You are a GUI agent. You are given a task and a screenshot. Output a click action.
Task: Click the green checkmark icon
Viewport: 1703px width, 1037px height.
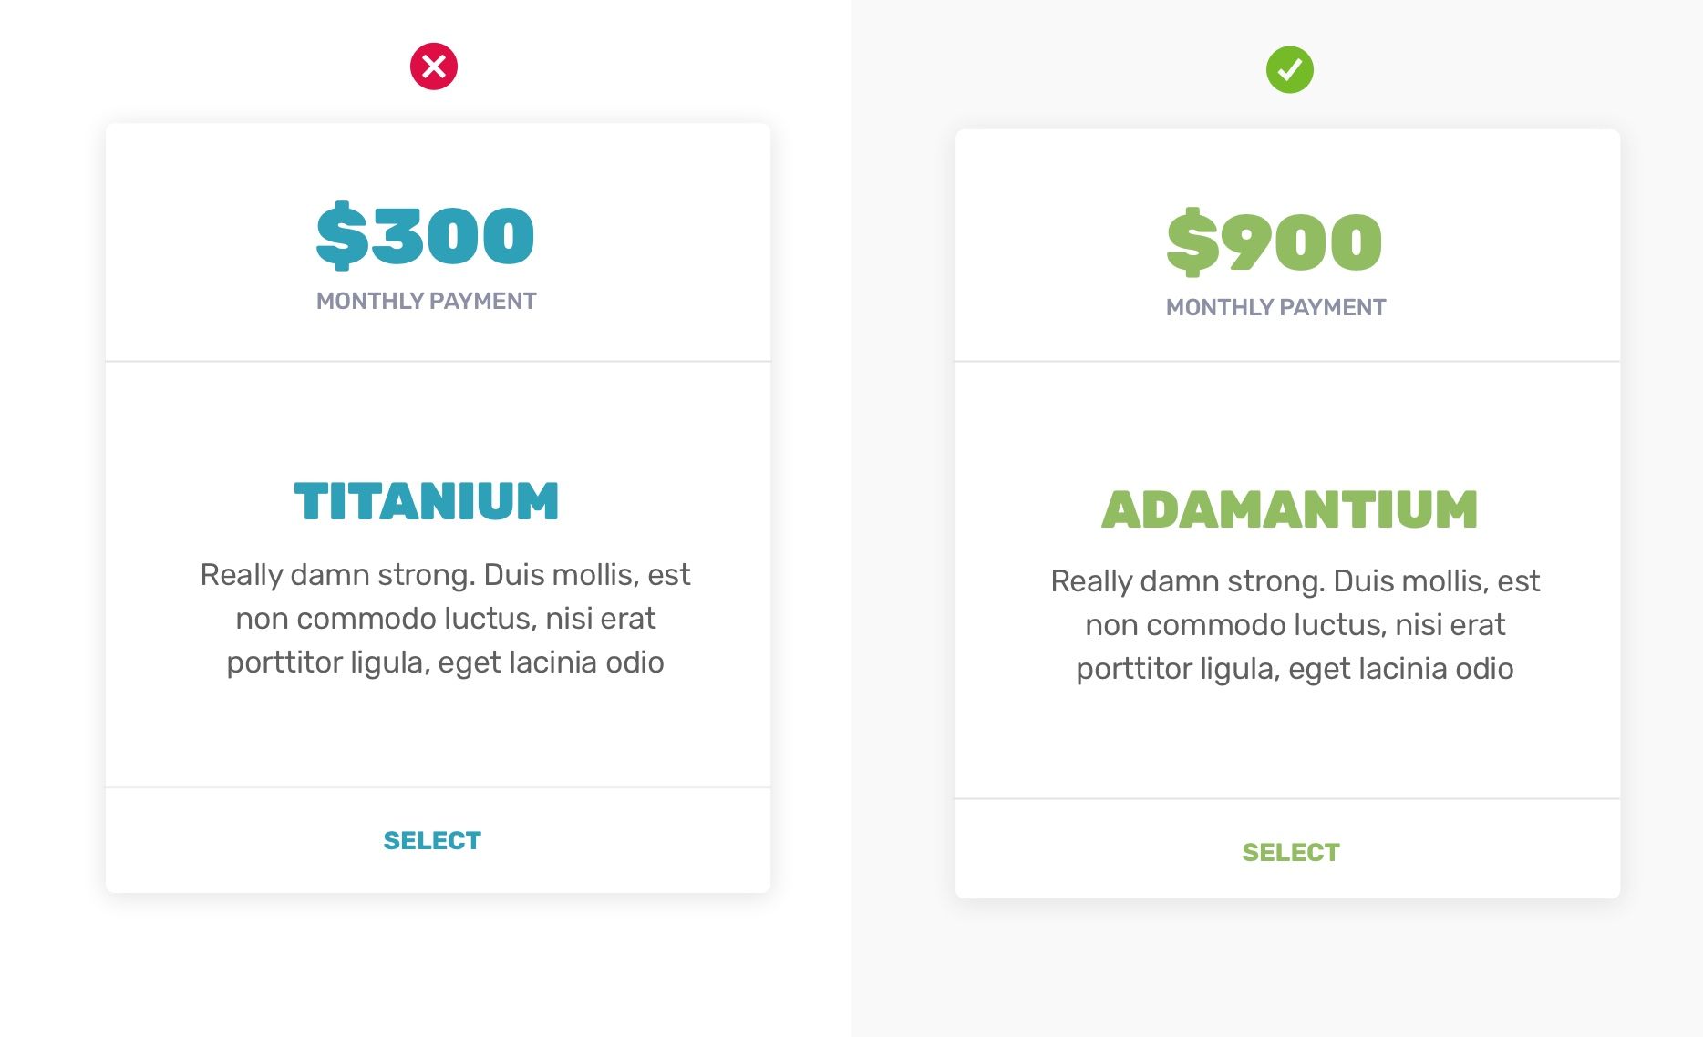pos(1290,69)
